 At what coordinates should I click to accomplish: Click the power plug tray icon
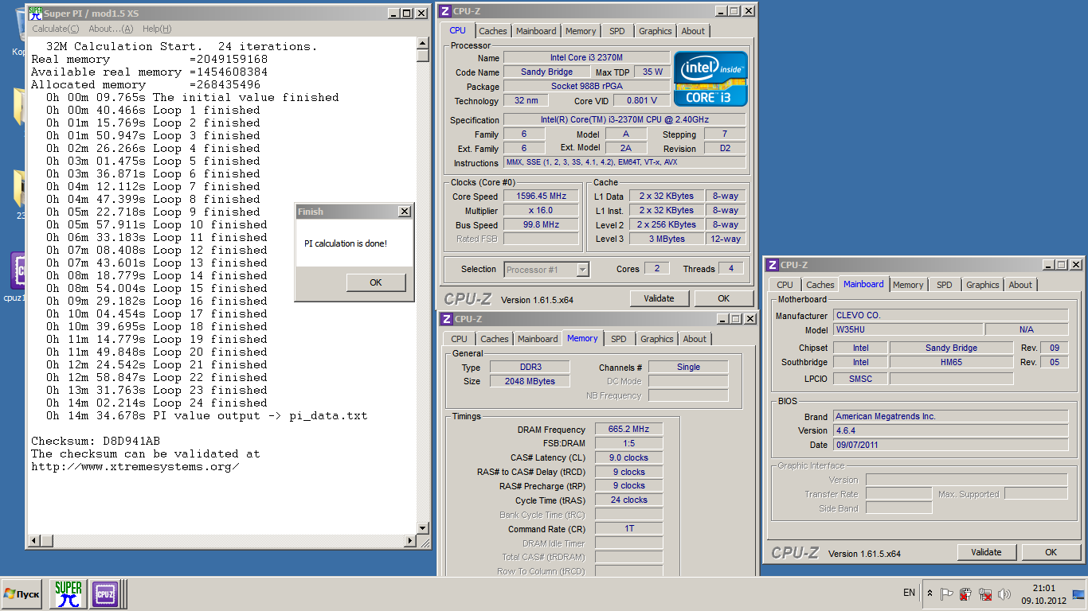tap(965, 594)
